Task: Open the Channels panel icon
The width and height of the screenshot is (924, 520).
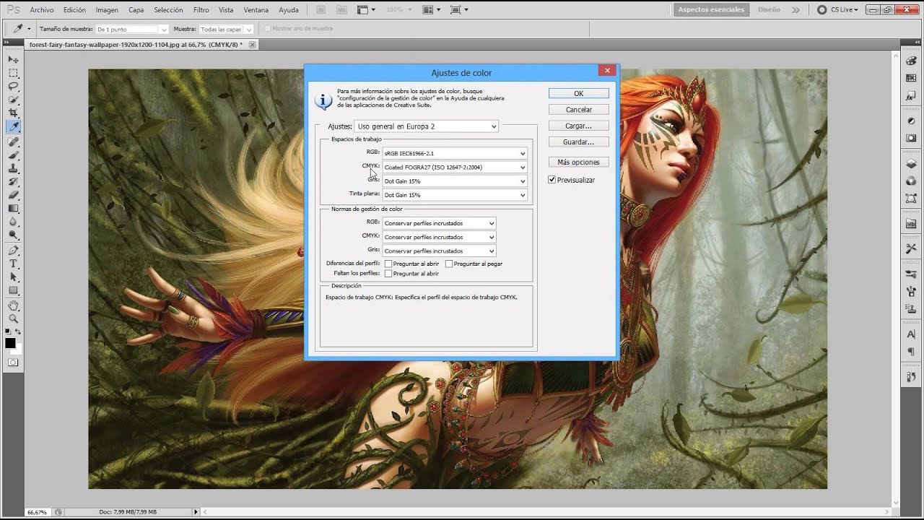Action: tap(911, 181)
